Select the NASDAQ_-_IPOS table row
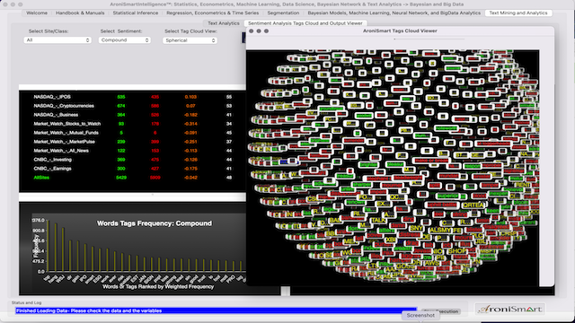 pos(133,97)
